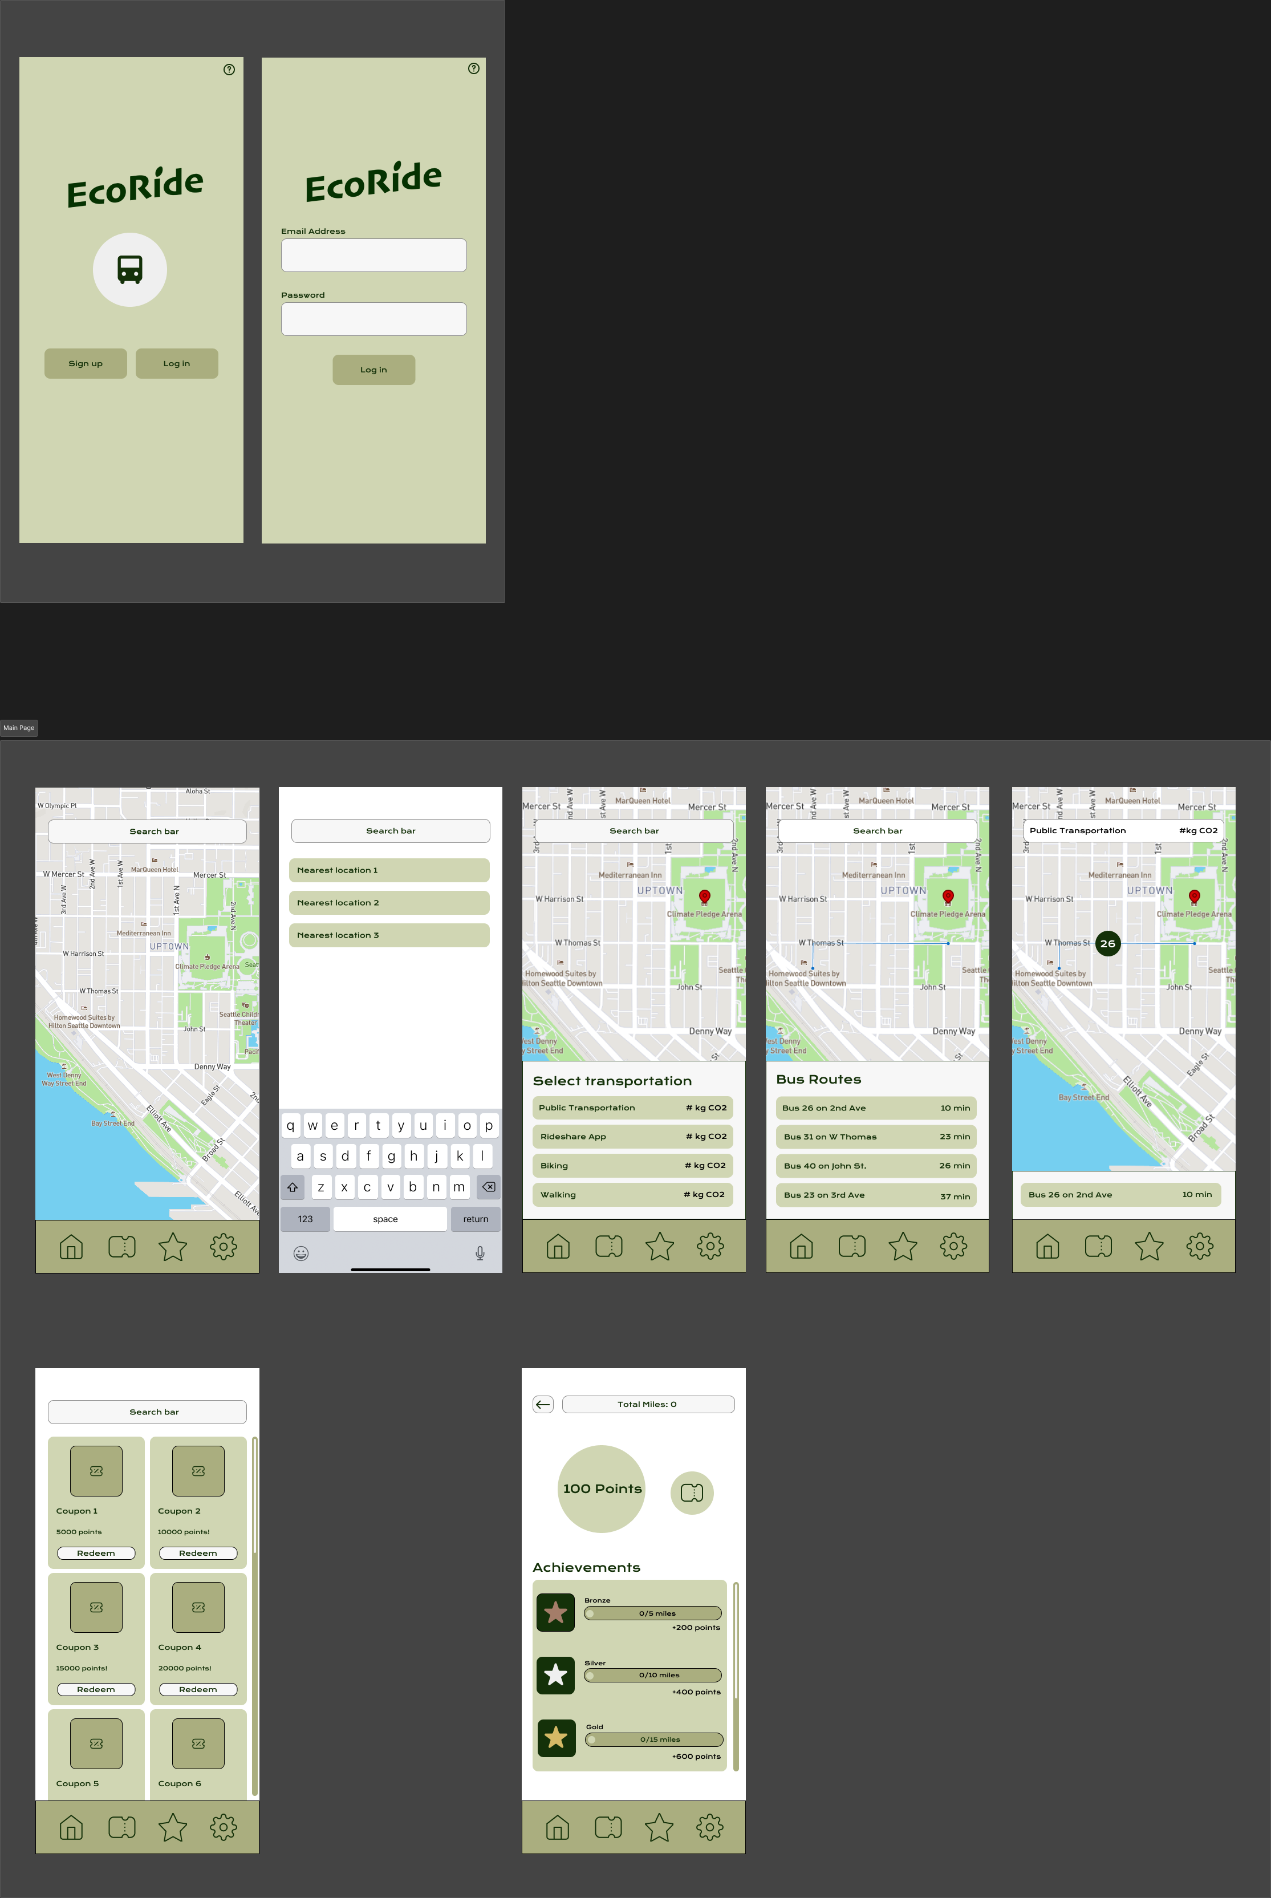Screen dimensions: 1271x1898
Task: Click the Sign up button
Action: point(85,364)
